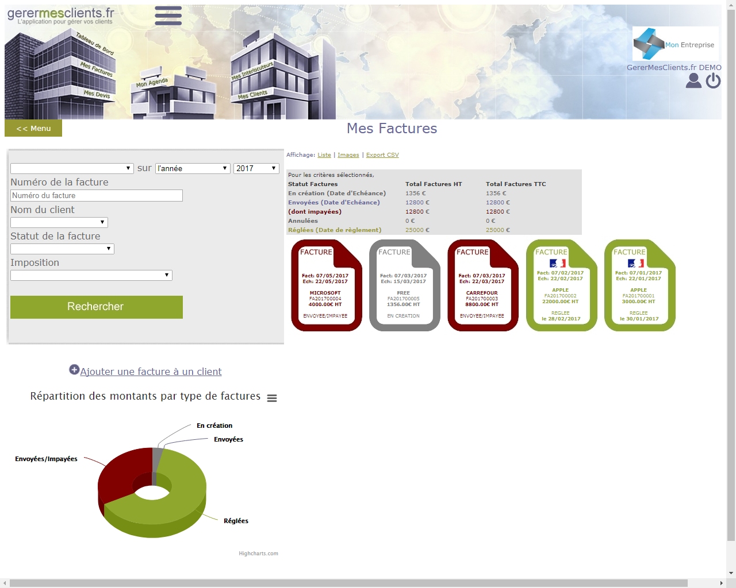Click the gerermesclients.fr logo

[x=60, y=16]
